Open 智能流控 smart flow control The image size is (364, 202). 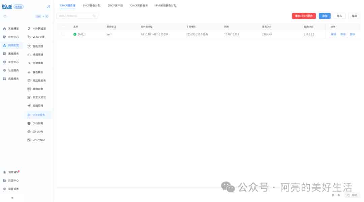35,46
